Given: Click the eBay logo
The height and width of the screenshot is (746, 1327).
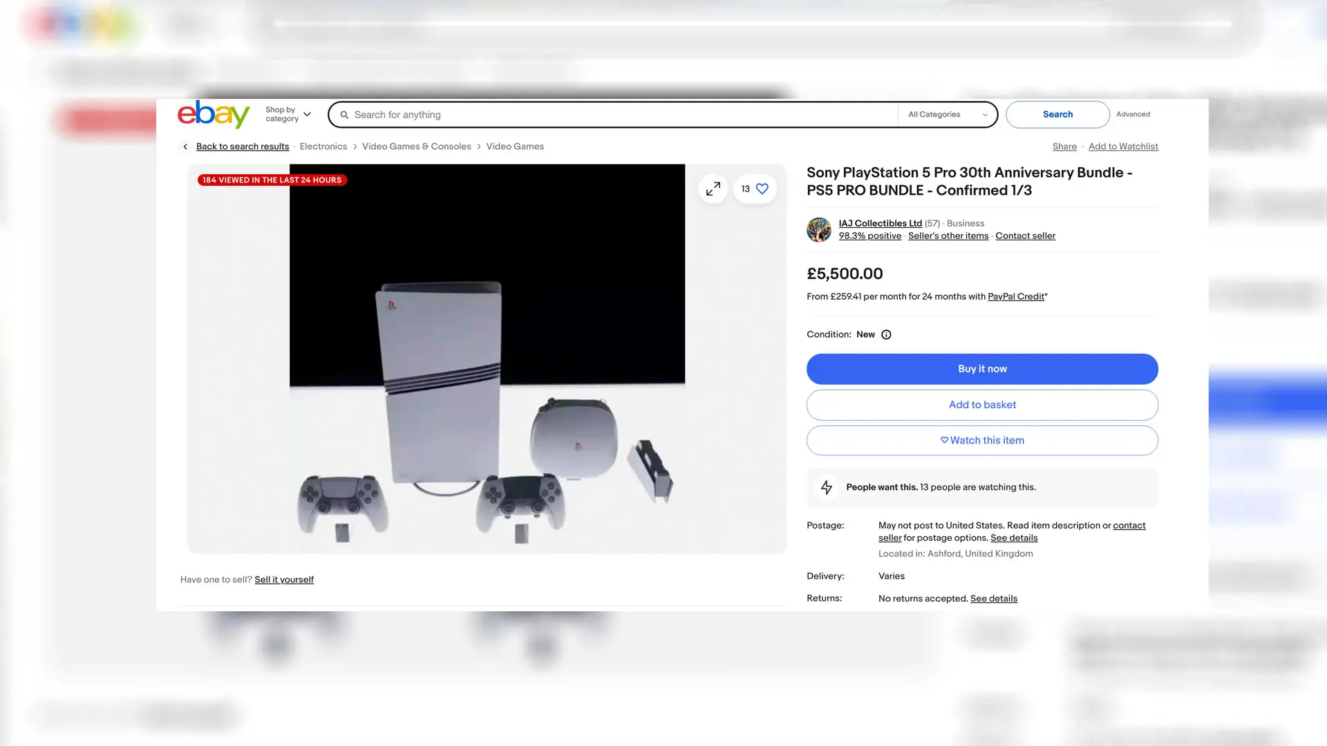Looking at the screenshot, I should point(213,114).
